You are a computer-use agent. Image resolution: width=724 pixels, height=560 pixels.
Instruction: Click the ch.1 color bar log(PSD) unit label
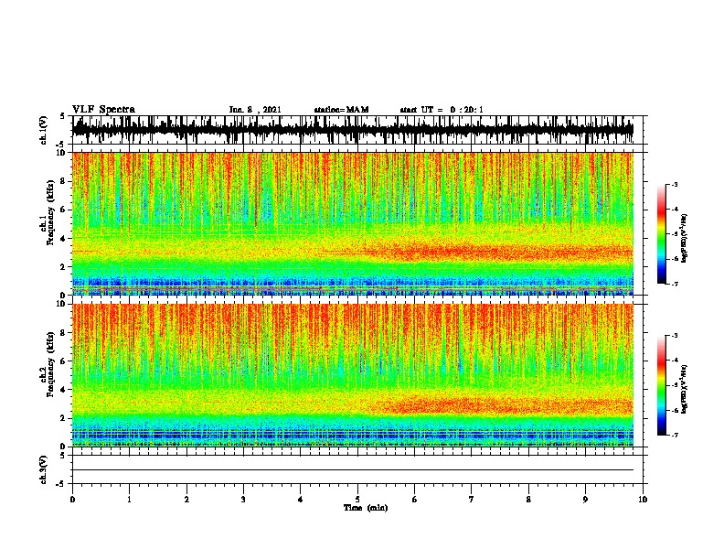(685, 239)
